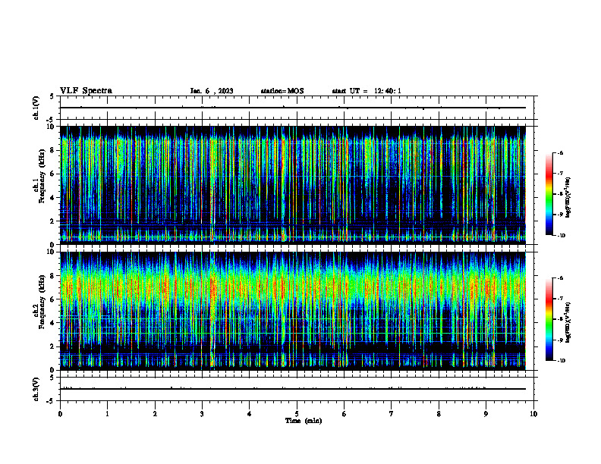Click time-axis tick label "6"
601x464 pixels.
pos(345,414)
